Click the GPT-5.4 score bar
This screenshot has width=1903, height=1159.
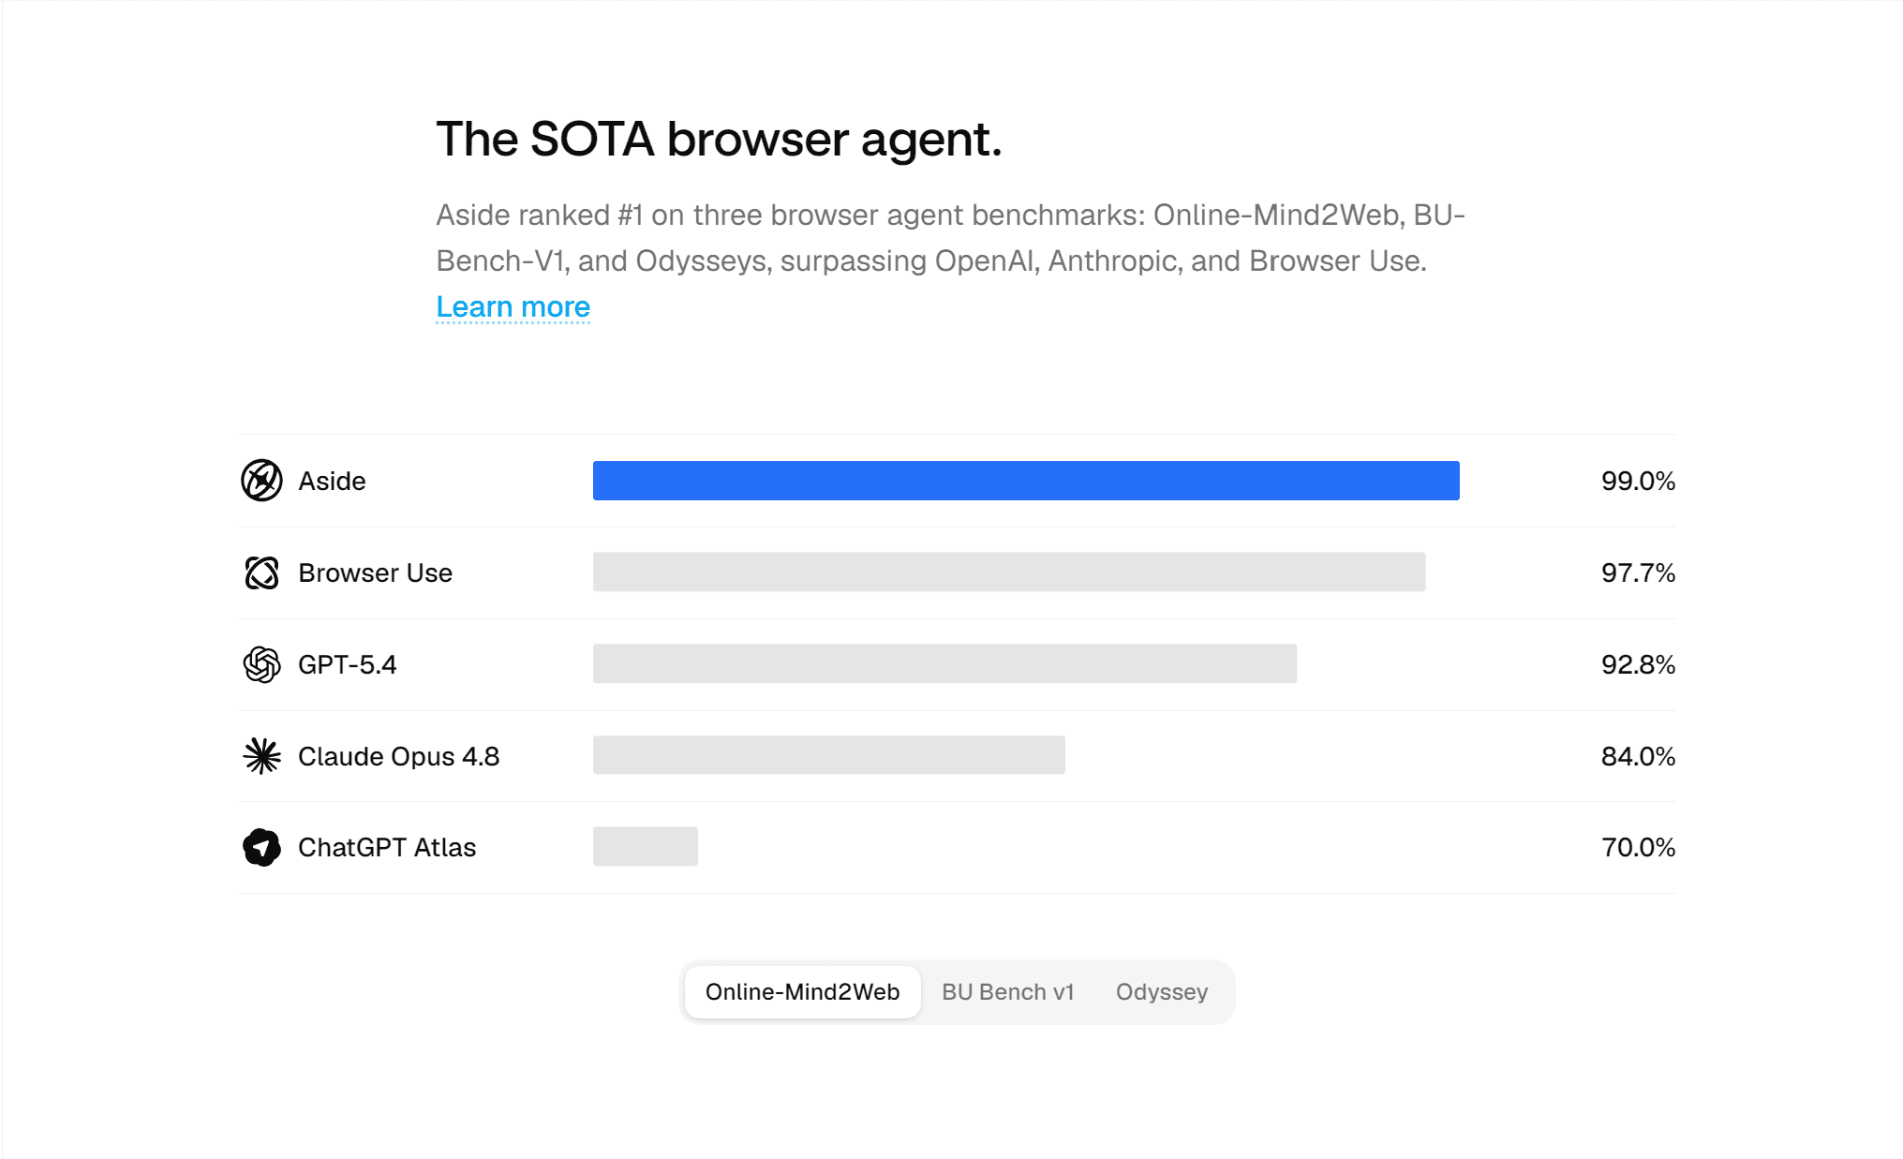coord(944,663)
